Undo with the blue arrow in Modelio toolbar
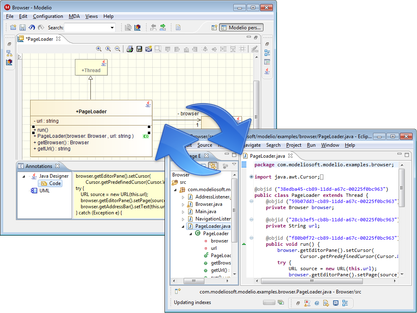Viewport: 417px width, 313px height. coord(32,27)
